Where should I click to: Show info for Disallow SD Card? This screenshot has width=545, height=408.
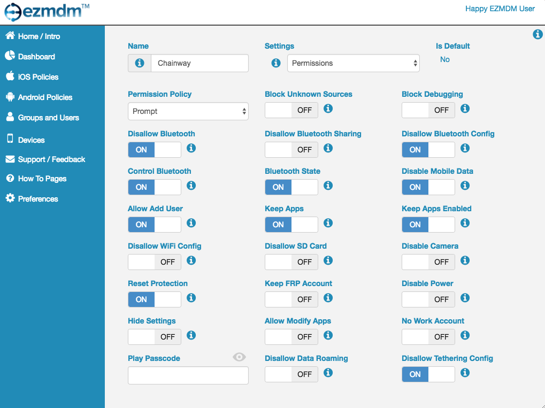[x=328, y=260]
